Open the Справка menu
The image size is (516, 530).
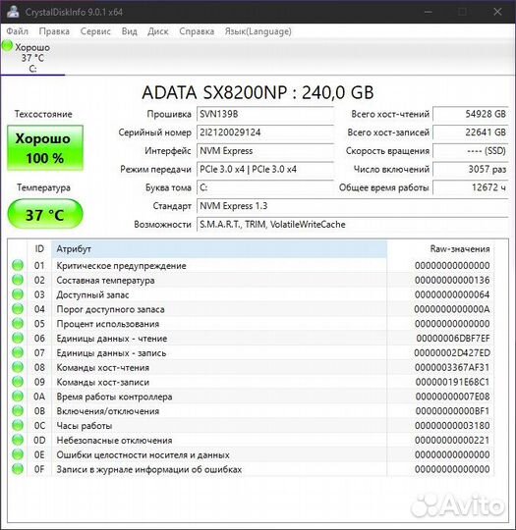click(x=197, y=31)
